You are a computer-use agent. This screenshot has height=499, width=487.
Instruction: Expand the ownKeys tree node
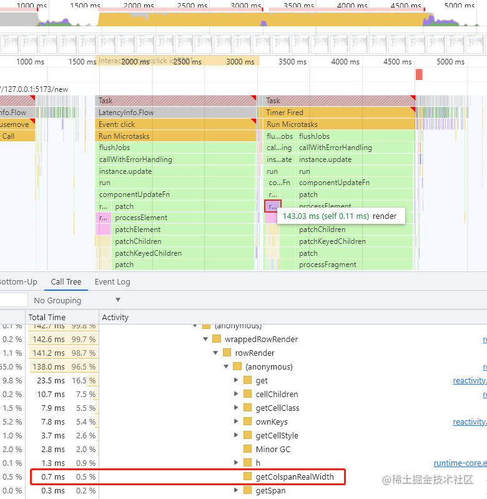point(236,421)
